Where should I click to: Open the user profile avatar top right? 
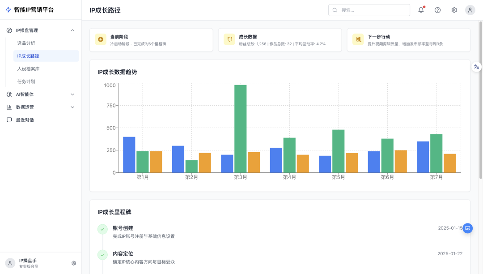470,10
